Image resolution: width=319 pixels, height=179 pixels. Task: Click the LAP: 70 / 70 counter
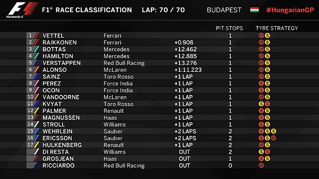point(163,10)
